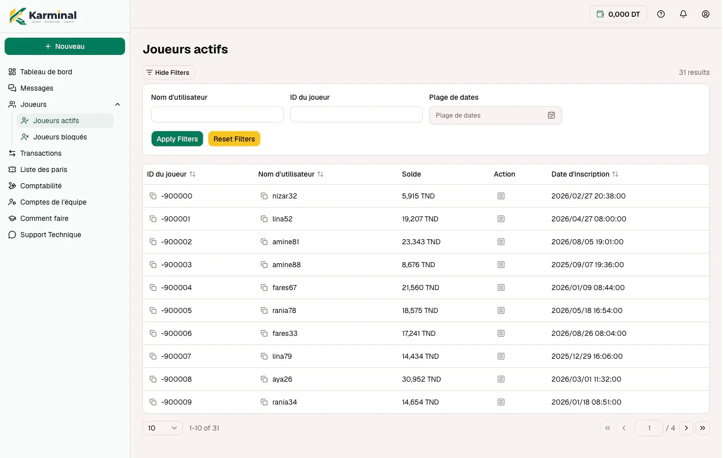This screenshot has width=723, height=458.
Task: Copy player ID -900002
Action: (153, 242)
